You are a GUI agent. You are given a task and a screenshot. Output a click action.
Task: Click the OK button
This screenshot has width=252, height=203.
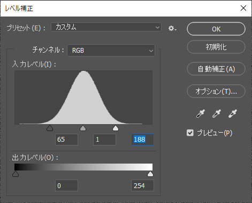coord(216,29)
